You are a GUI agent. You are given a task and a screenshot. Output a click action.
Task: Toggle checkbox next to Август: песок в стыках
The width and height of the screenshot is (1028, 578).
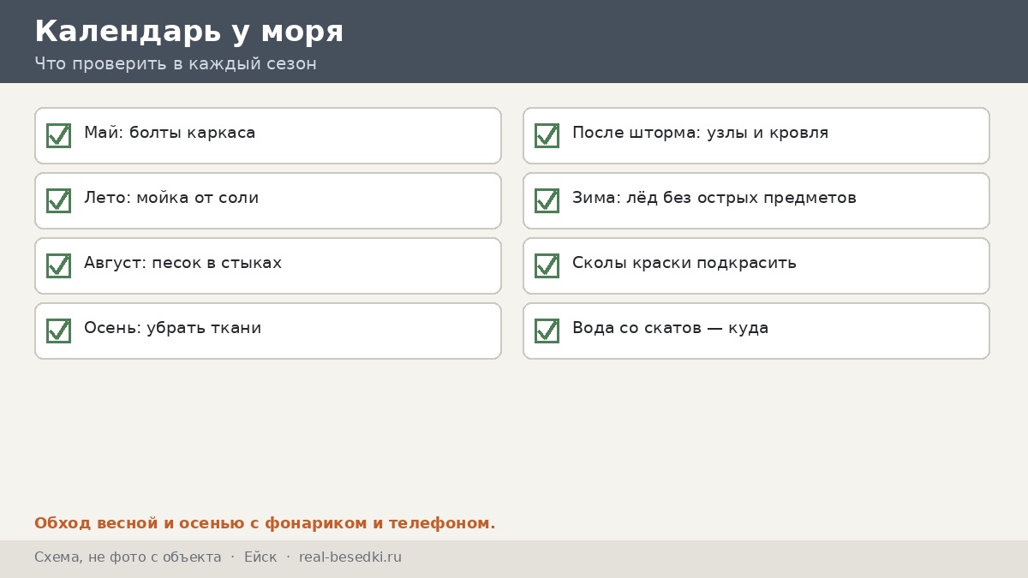pos(58,265)
